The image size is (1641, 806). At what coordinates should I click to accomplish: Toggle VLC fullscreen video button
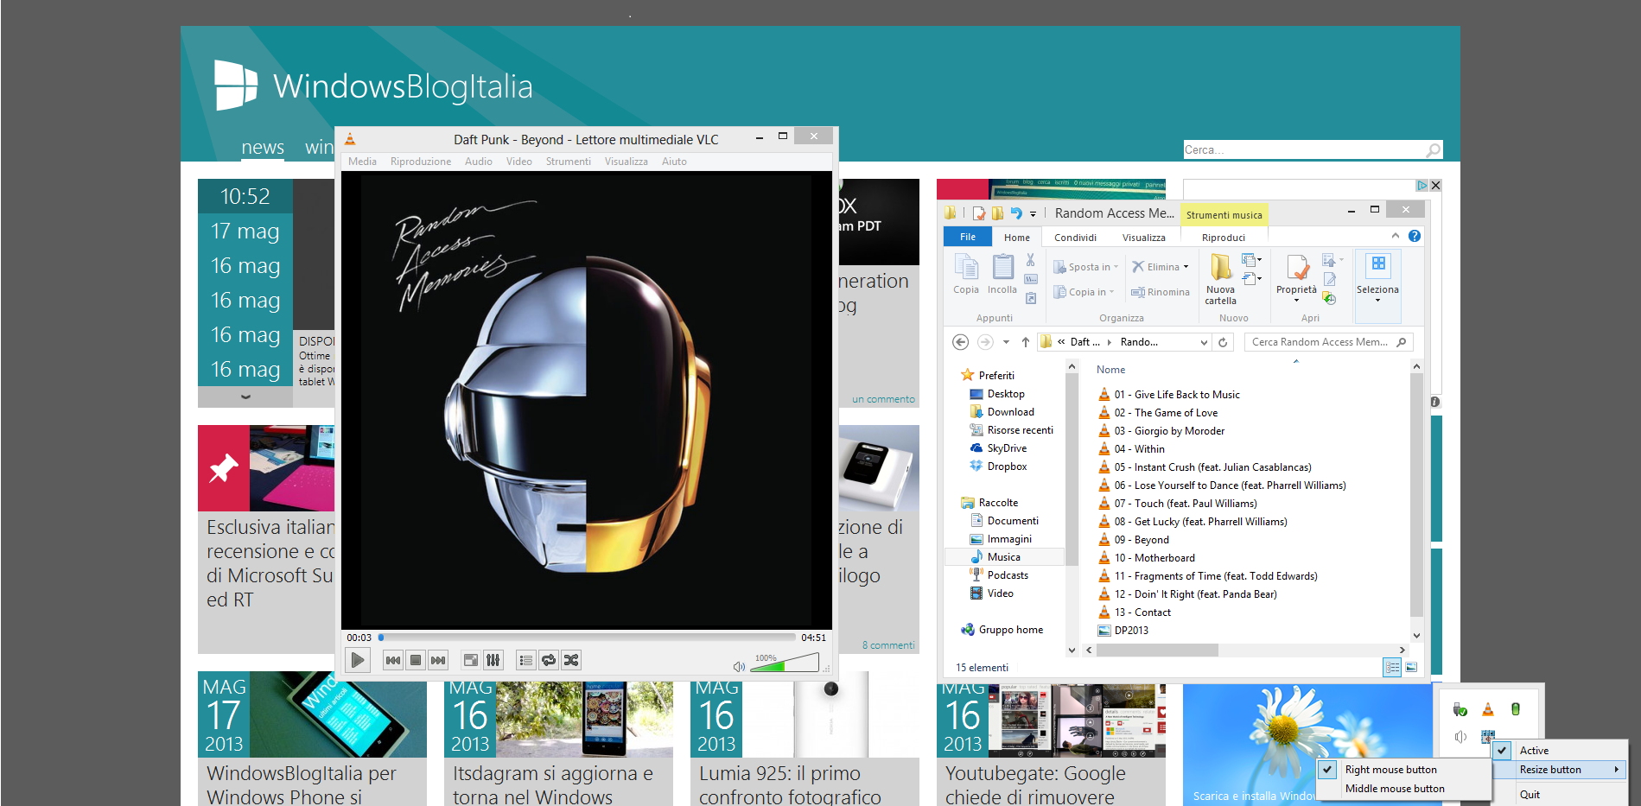[471, 660]
